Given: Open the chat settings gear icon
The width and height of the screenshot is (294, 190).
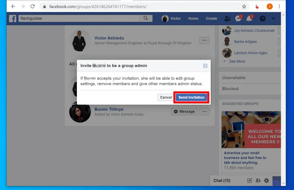Looking at the screenshot, I should pos(266,180).
